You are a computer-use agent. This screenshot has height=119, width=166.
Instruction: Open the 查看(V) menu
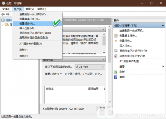[30, 9]
